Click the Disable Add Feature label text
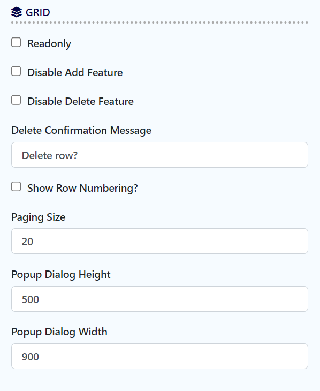This screenshot has height=391, width=320. pos(75,72)
